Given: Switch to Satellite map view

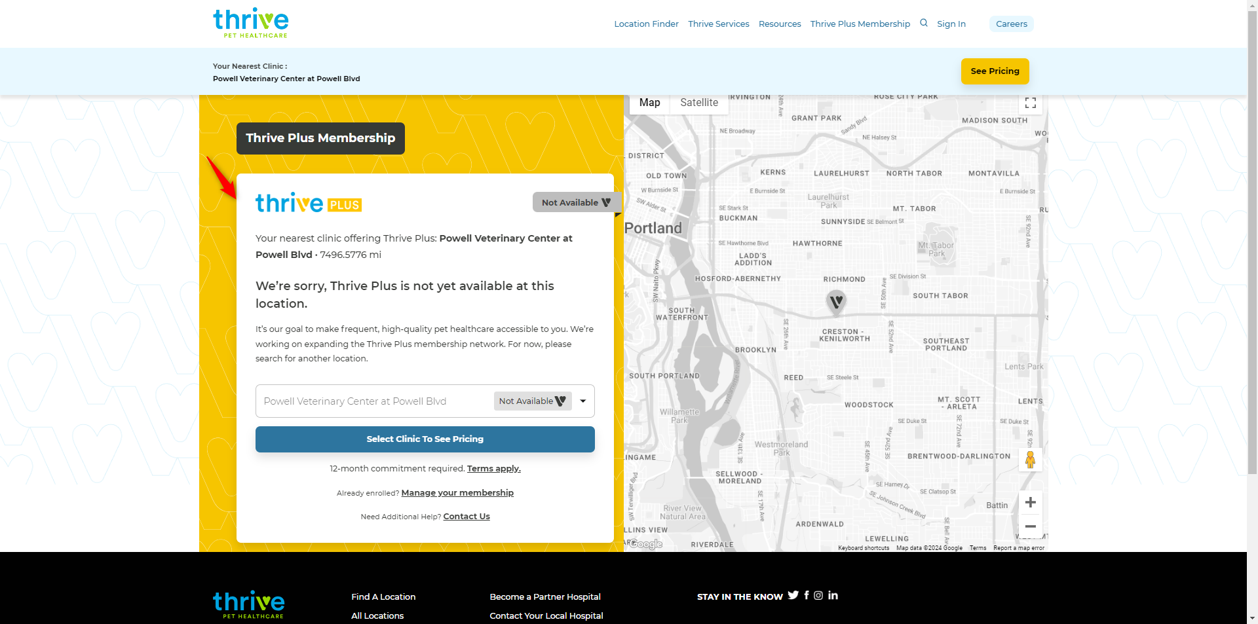Looking at the screenshot, I should pyautogui.click(x=699, y=103).
